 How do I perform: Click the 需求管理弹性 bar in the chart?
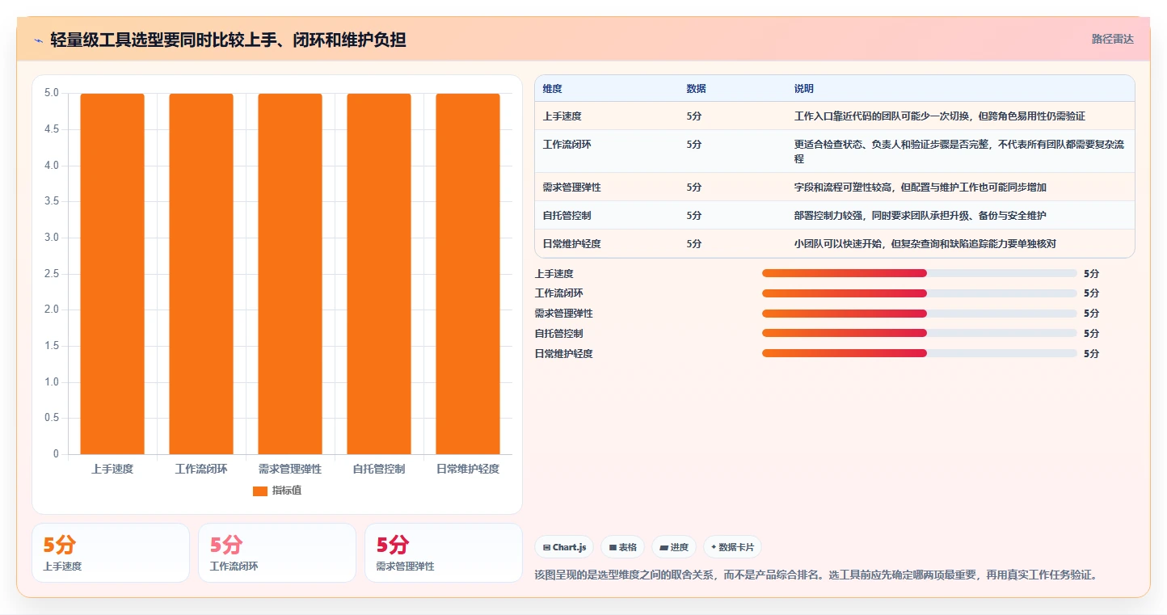tap(290, 274)
